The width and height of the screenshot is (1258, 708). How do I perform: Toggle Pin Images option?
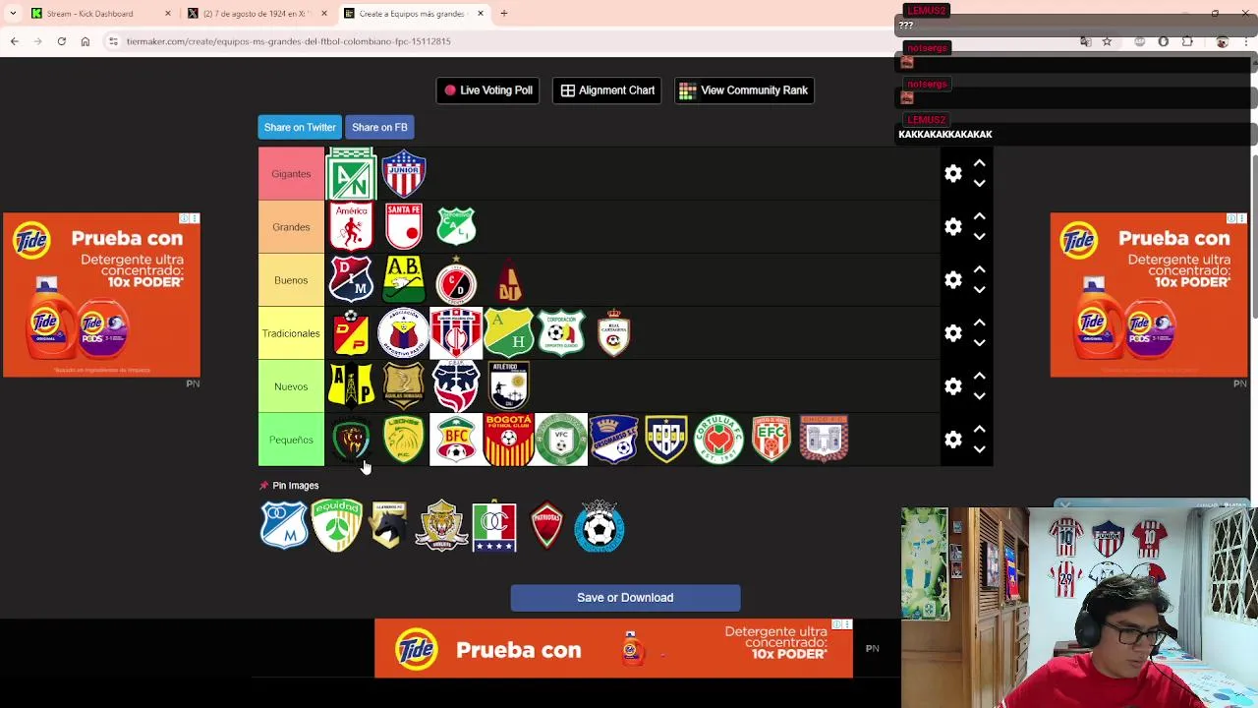coord(289,486)
